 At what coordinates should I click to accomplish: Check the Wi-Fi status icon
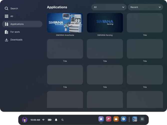point(43,120)
